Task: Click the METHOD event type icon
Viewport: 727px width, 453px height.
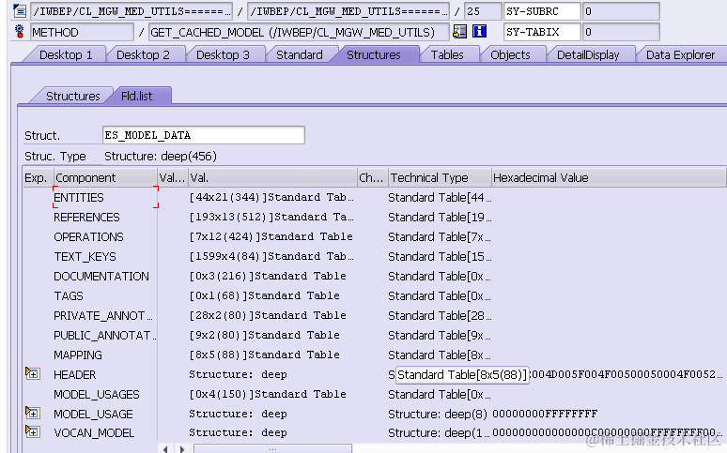Action: (19, 32)
